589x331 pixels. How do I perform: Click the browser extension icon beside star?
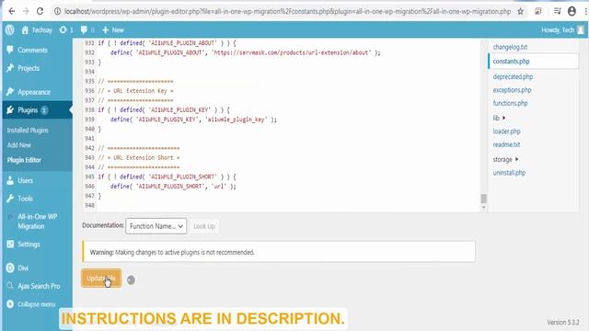click(x=537, y=11)
